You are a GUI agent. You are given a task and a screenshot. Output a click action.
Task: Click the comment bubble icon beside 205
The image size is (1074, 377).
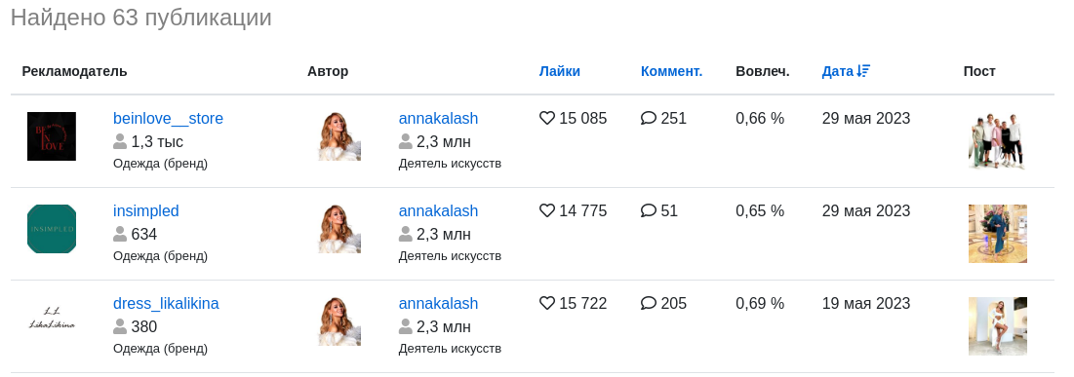click(x=648, y=303)
